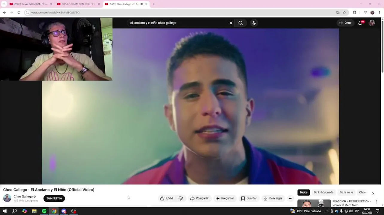Viewport: 384px width, 215px height.
Task: Open Chrome three-dot menu
Action: pyautogui.click(x=380, y=13)
